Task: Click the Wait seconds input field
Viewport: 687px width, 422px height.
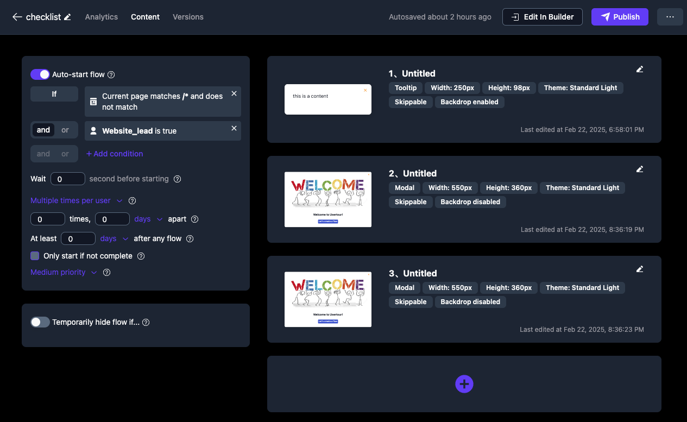Action: [x=68, y=179]
